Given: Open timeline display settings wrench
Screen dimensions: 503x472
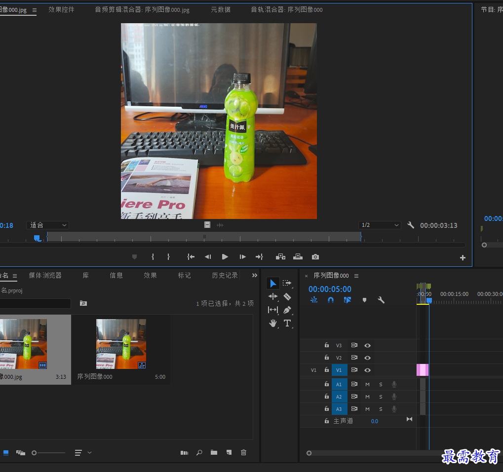Looking at the screenshot, I should coord(381,300).
